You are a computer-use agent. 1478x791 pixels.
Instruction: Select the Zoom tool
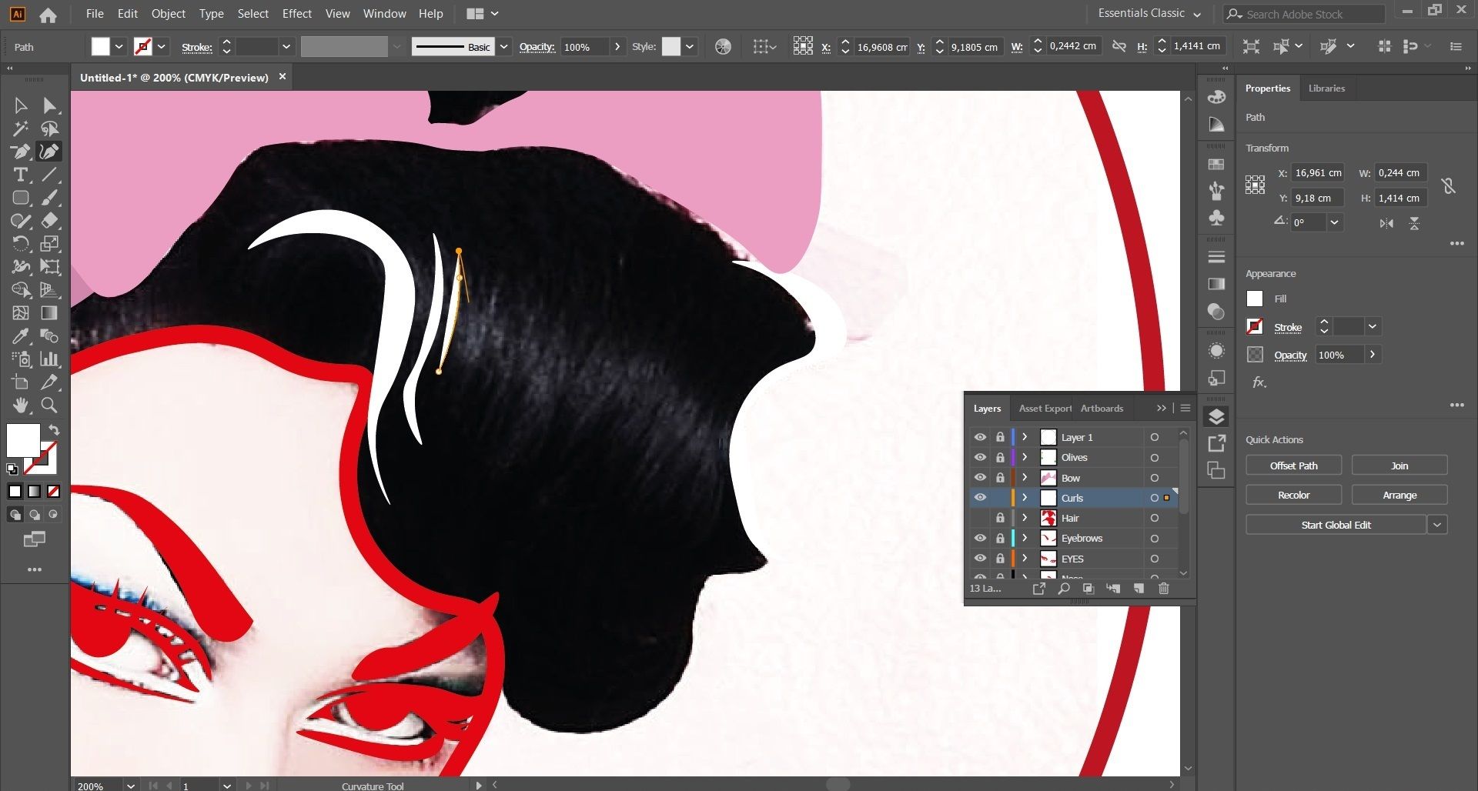(49, 405)
